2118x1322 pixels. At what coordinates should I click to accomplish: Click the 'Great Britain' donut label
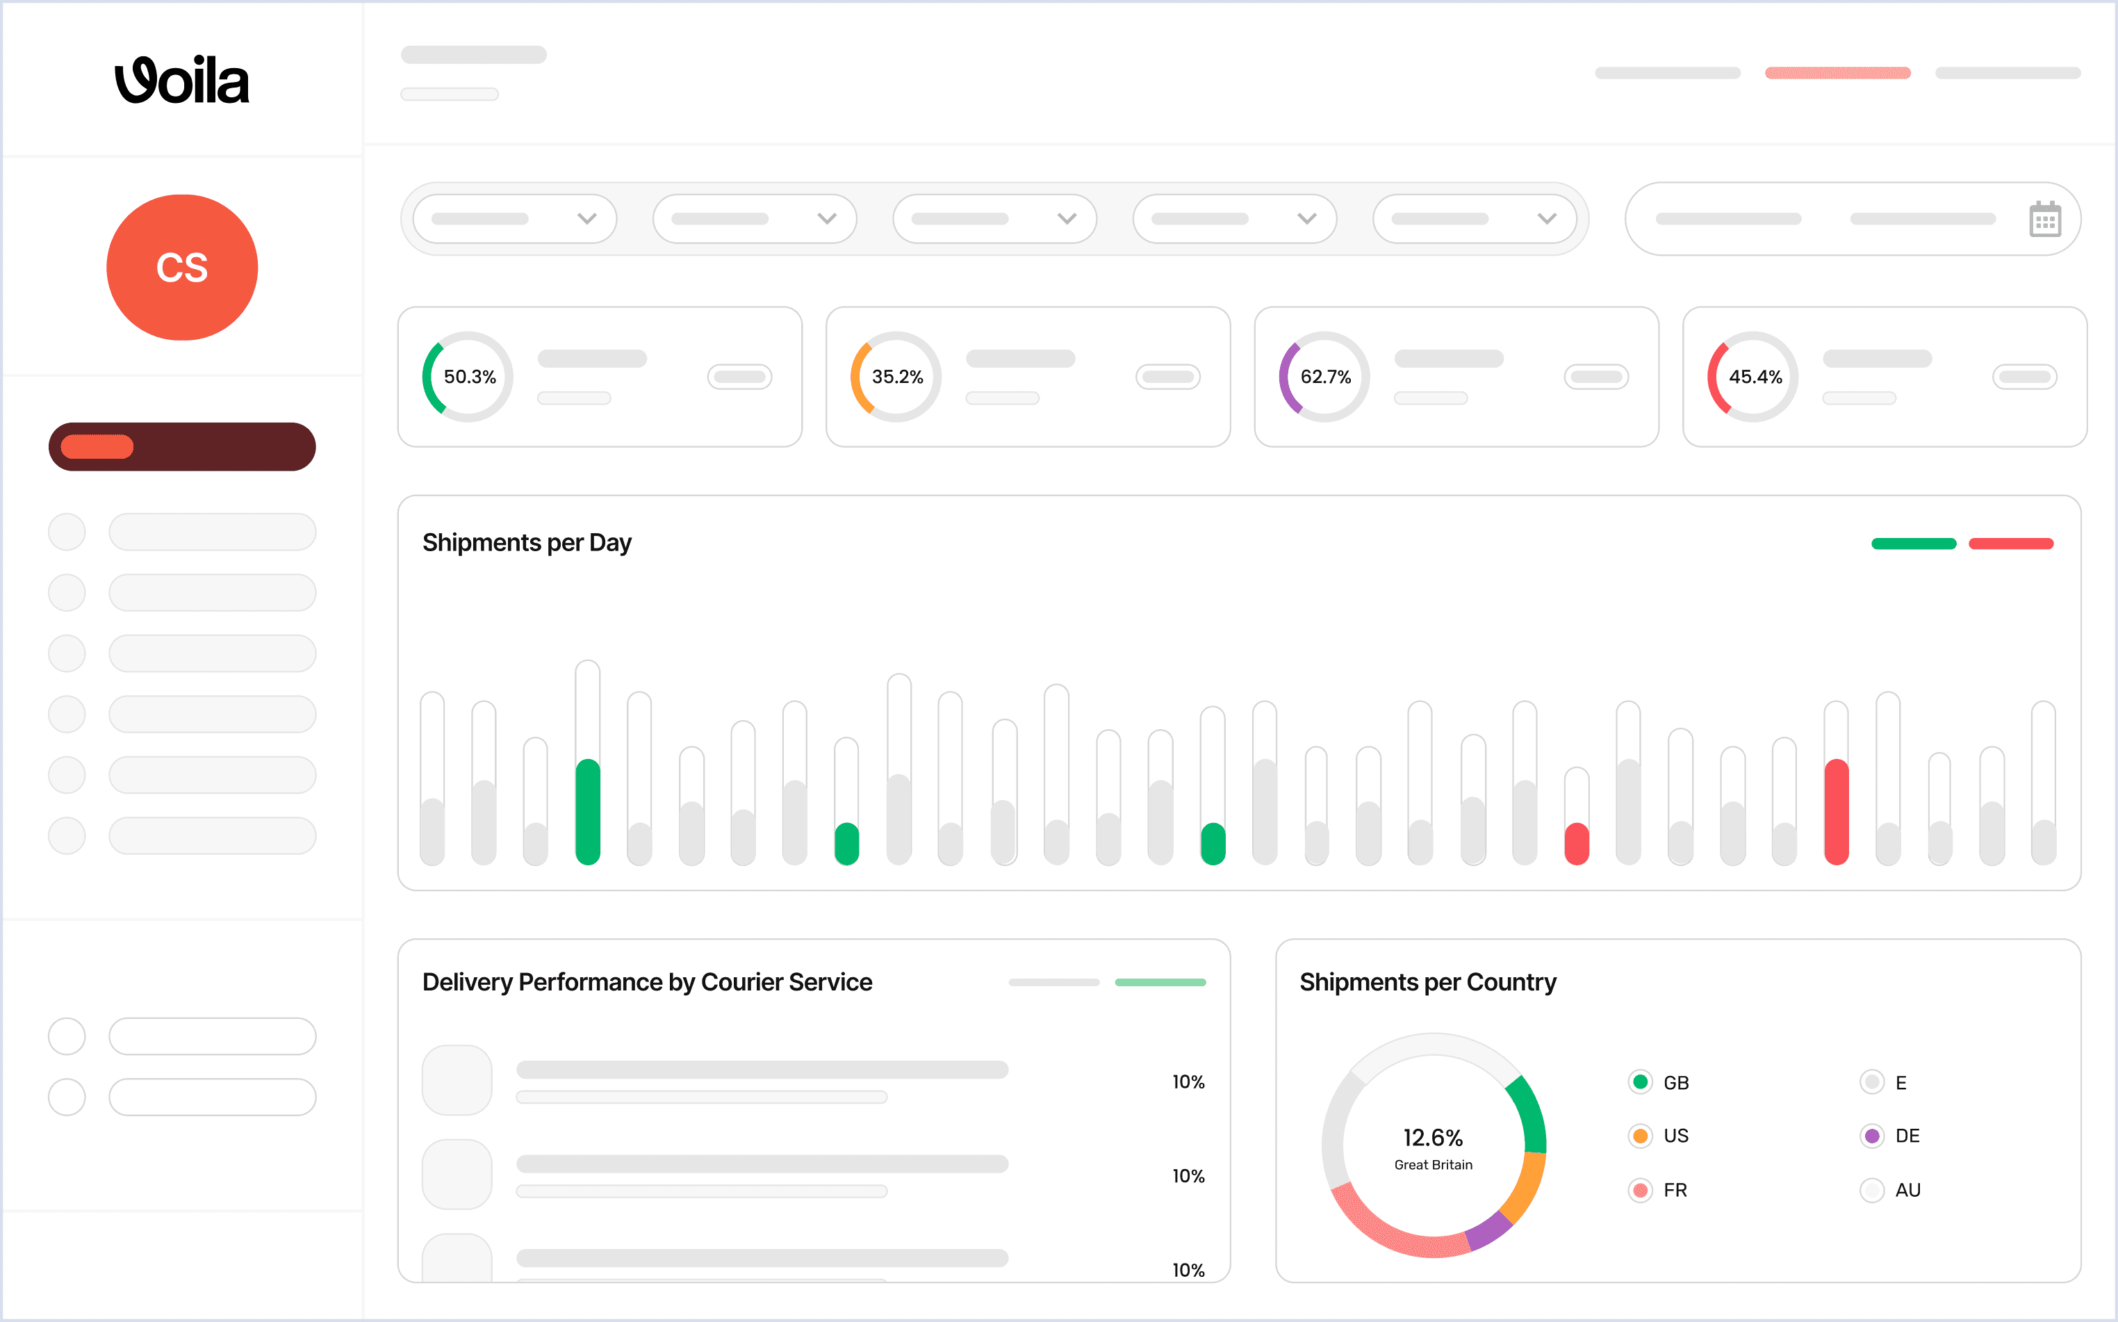[1434, 1165]
